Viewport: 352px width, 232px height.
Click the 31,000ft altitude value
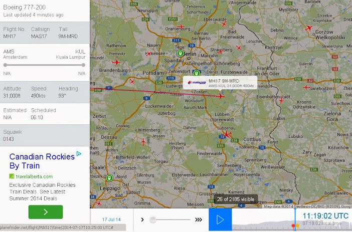(x=12, y=96)
